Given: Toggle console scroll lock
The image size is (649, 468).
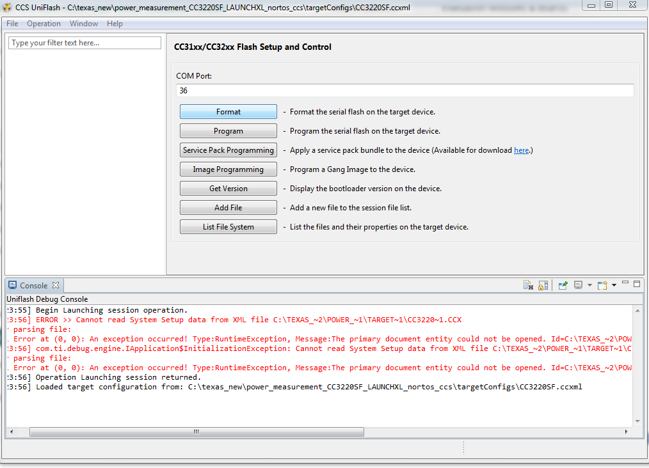Looking at the screenshot, I should click(x=543, y=285).
